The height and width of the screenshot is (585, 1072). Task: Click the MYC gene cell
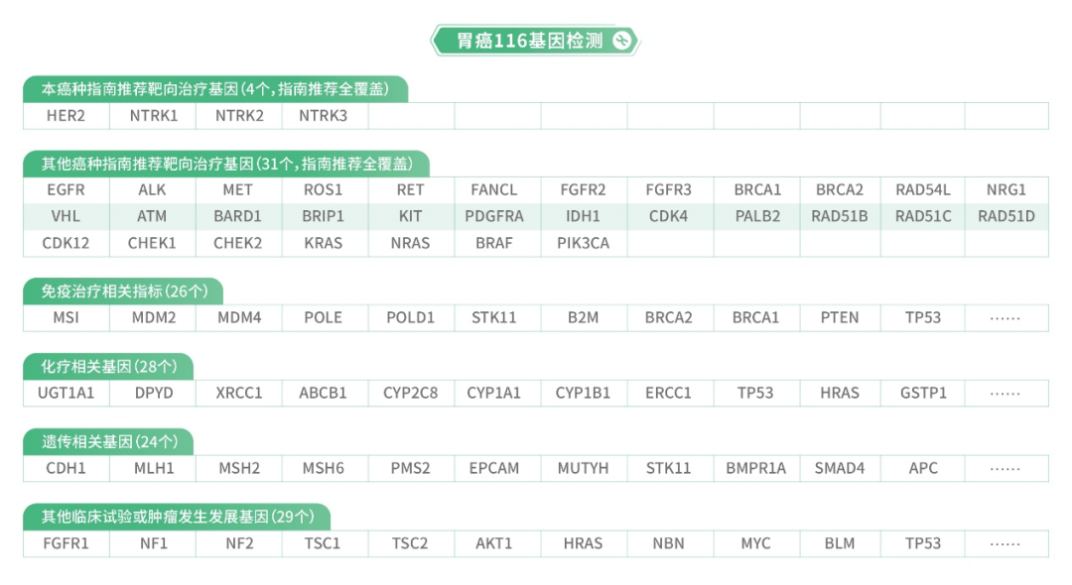[x=756, y=544]
